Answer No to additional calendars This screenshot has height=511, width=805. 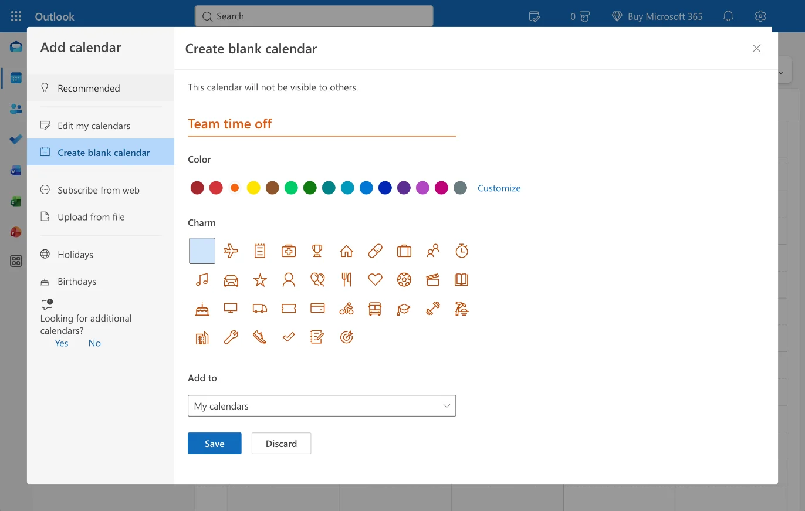(x=94, y=343)
